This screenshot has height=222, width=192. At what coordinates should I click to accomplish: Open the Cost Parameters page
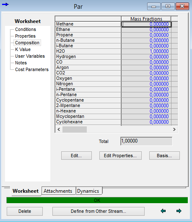32,69
